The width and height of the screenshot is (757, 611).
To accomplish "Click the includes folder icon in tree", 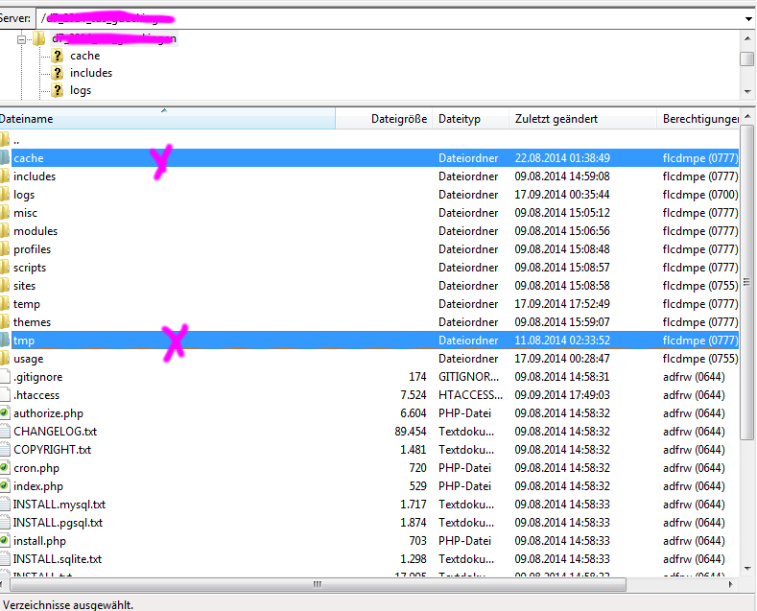I will (x=57, y=73).
